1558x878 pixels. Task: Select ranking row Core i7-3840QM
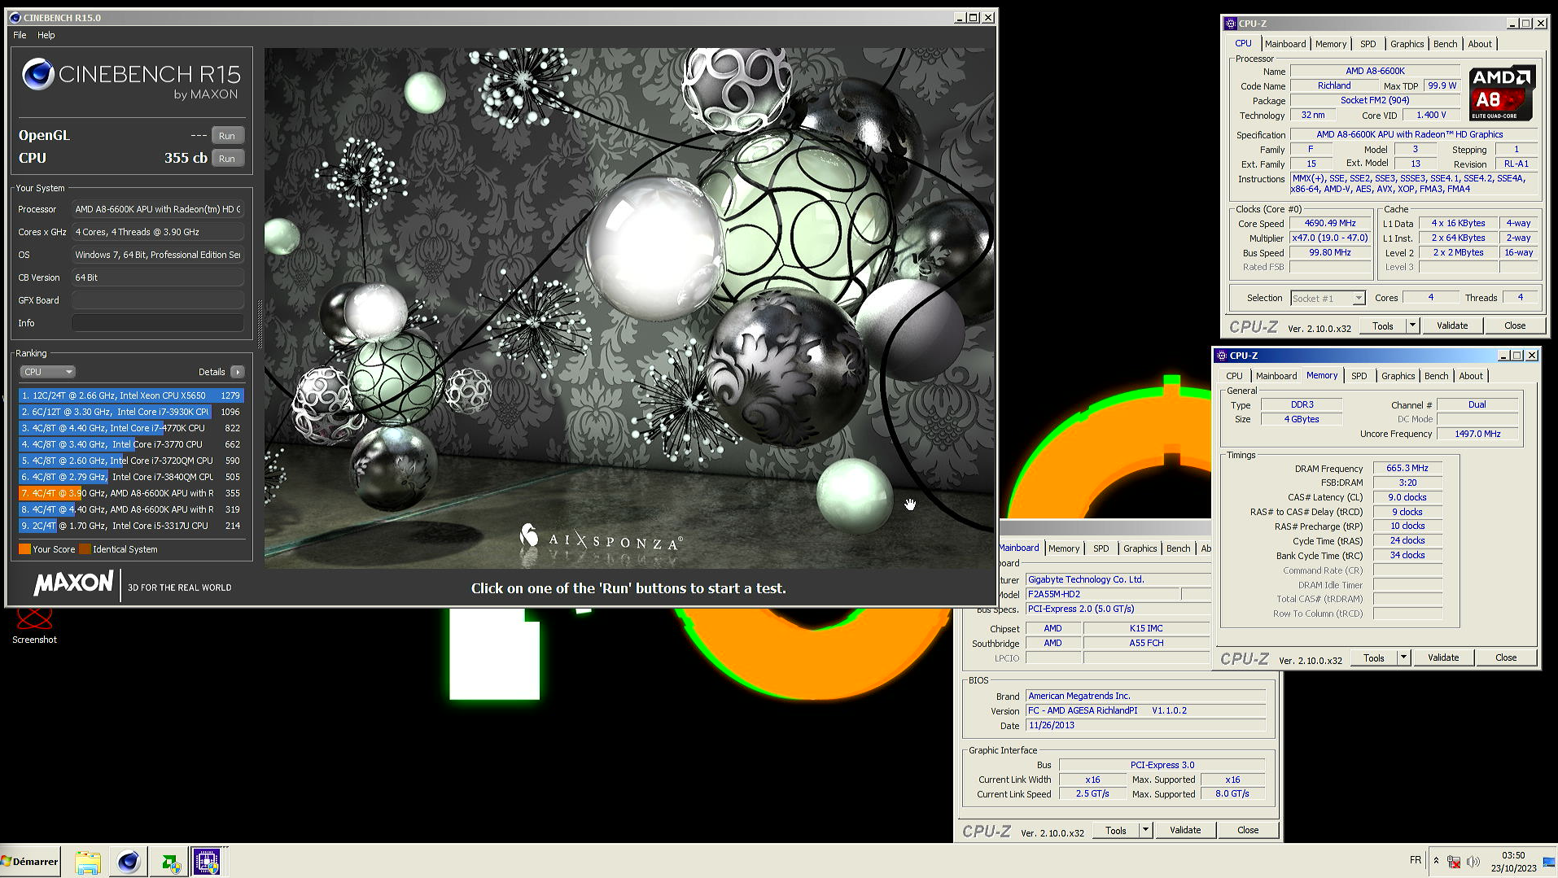pyautogui.click(x=131, y=477)
